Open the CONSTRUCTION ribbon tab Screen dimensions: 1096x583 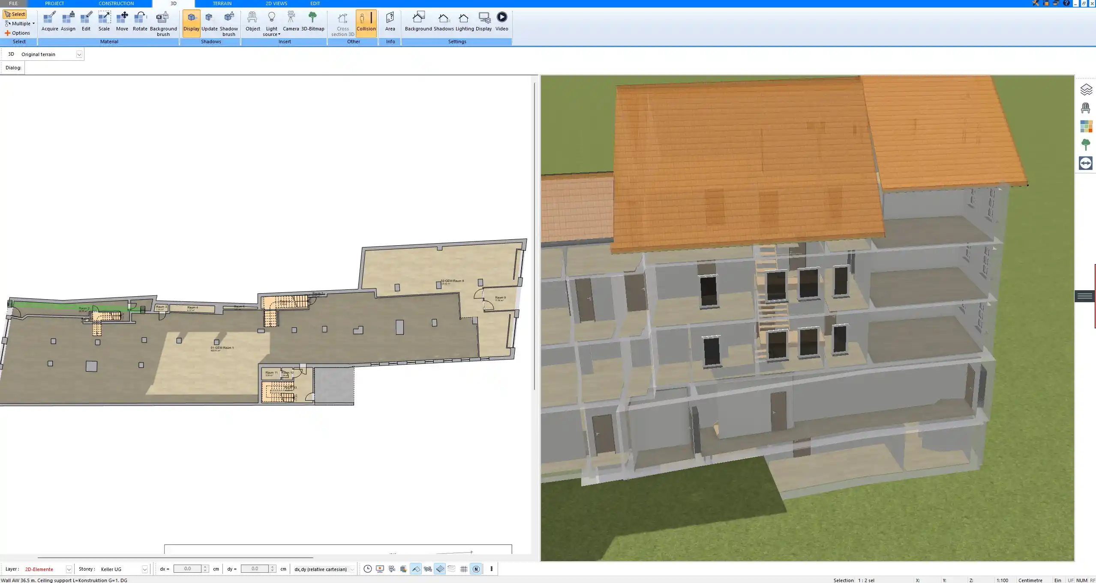pyautogui.click(x=116, y=3)
